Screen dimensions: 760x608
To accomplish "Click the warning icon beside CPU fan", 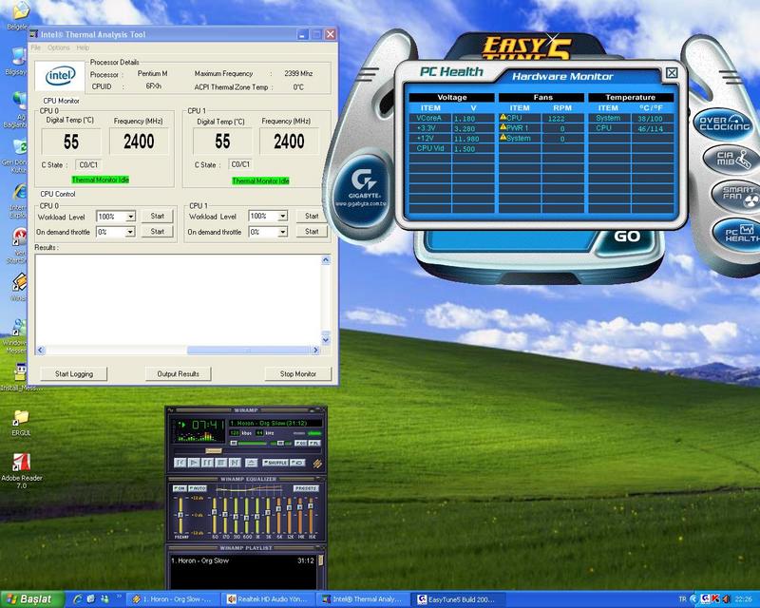I will pyautogui.click(x=503, y=118).
